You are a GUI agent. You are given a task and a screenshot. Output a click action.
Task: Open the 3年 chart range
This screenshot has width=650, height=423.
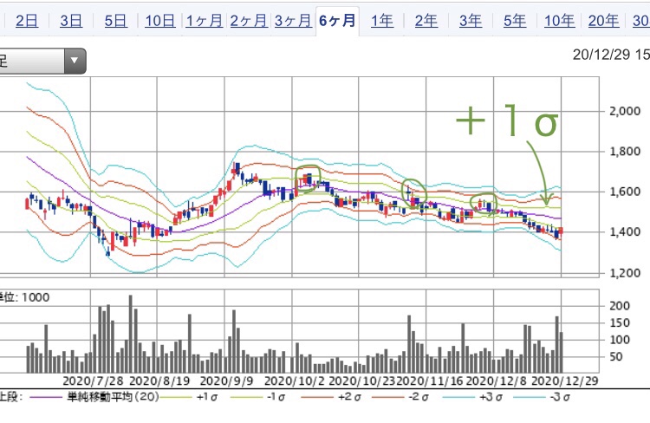click(471, 20)
